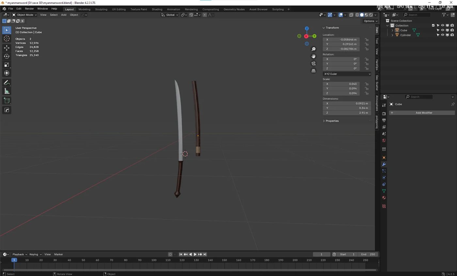
Task: Open the Render menu
Action: tap(29, 9)
